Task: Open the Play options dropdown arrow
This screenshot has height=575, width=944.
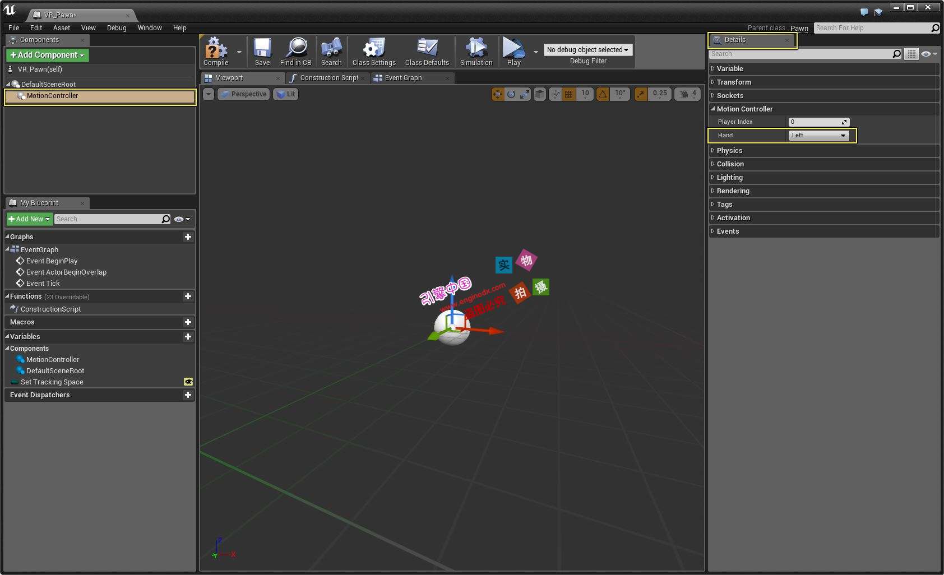Action: [x=535, y=52]
